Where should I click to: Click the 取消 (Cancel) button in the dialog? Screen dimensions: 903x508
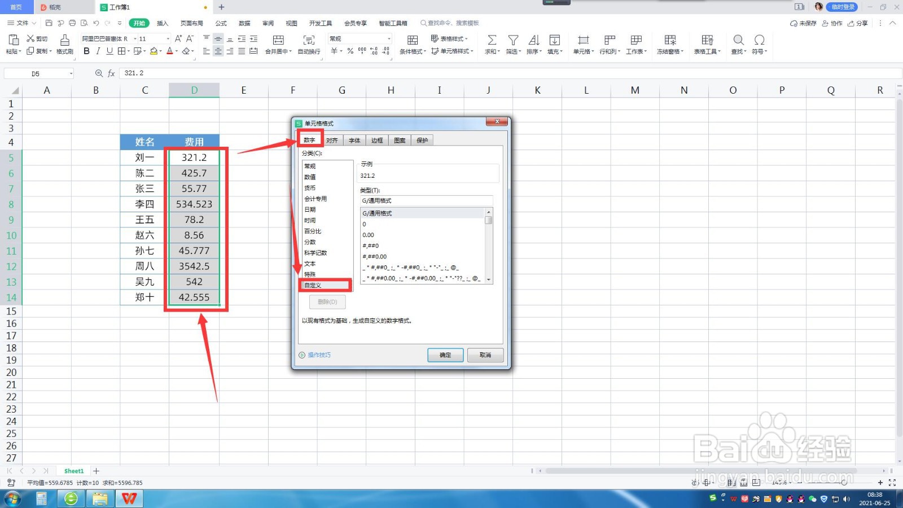click(485, 355)
